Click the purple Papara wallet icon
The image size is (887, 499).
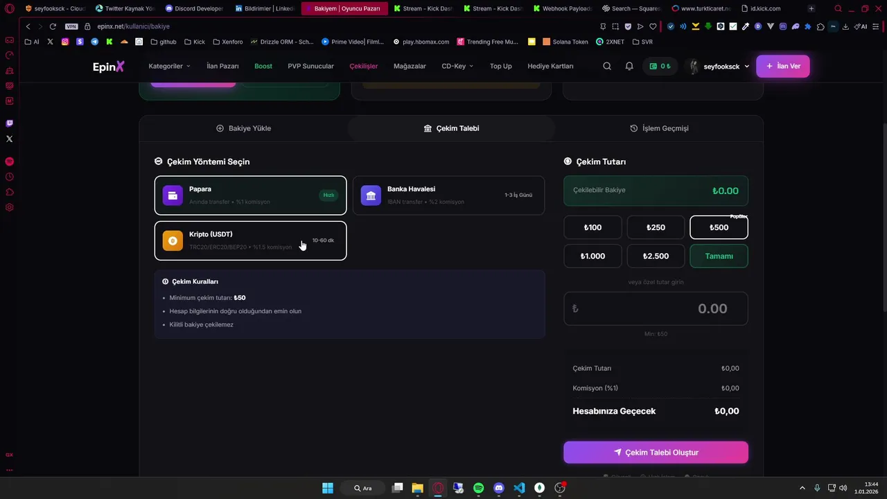(173, 195)
